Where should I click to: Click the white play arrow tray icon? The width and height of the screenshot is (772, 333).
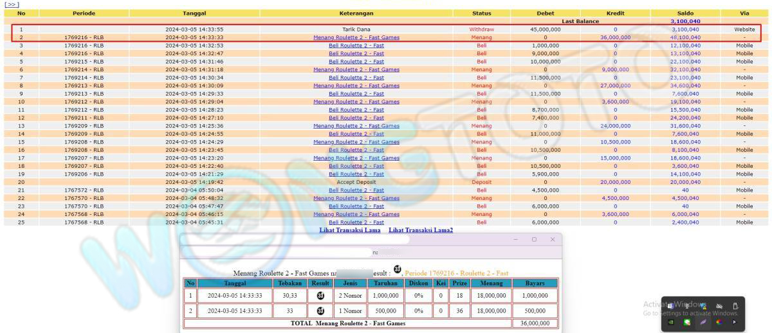tap(735, 322)
